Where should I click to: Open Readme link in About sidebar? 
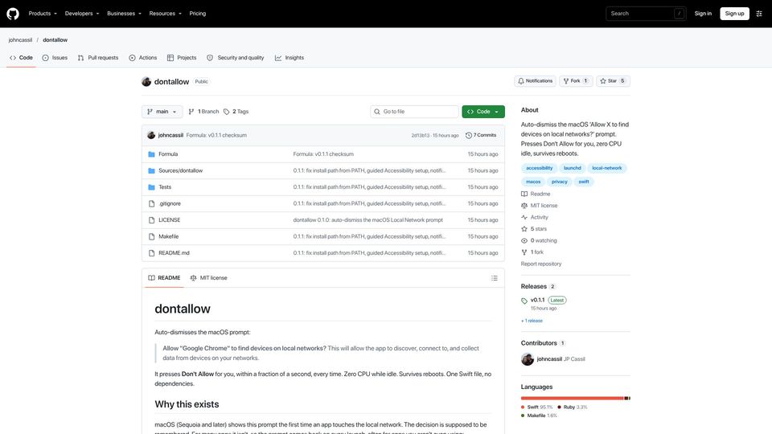click(x=536, y=194)
